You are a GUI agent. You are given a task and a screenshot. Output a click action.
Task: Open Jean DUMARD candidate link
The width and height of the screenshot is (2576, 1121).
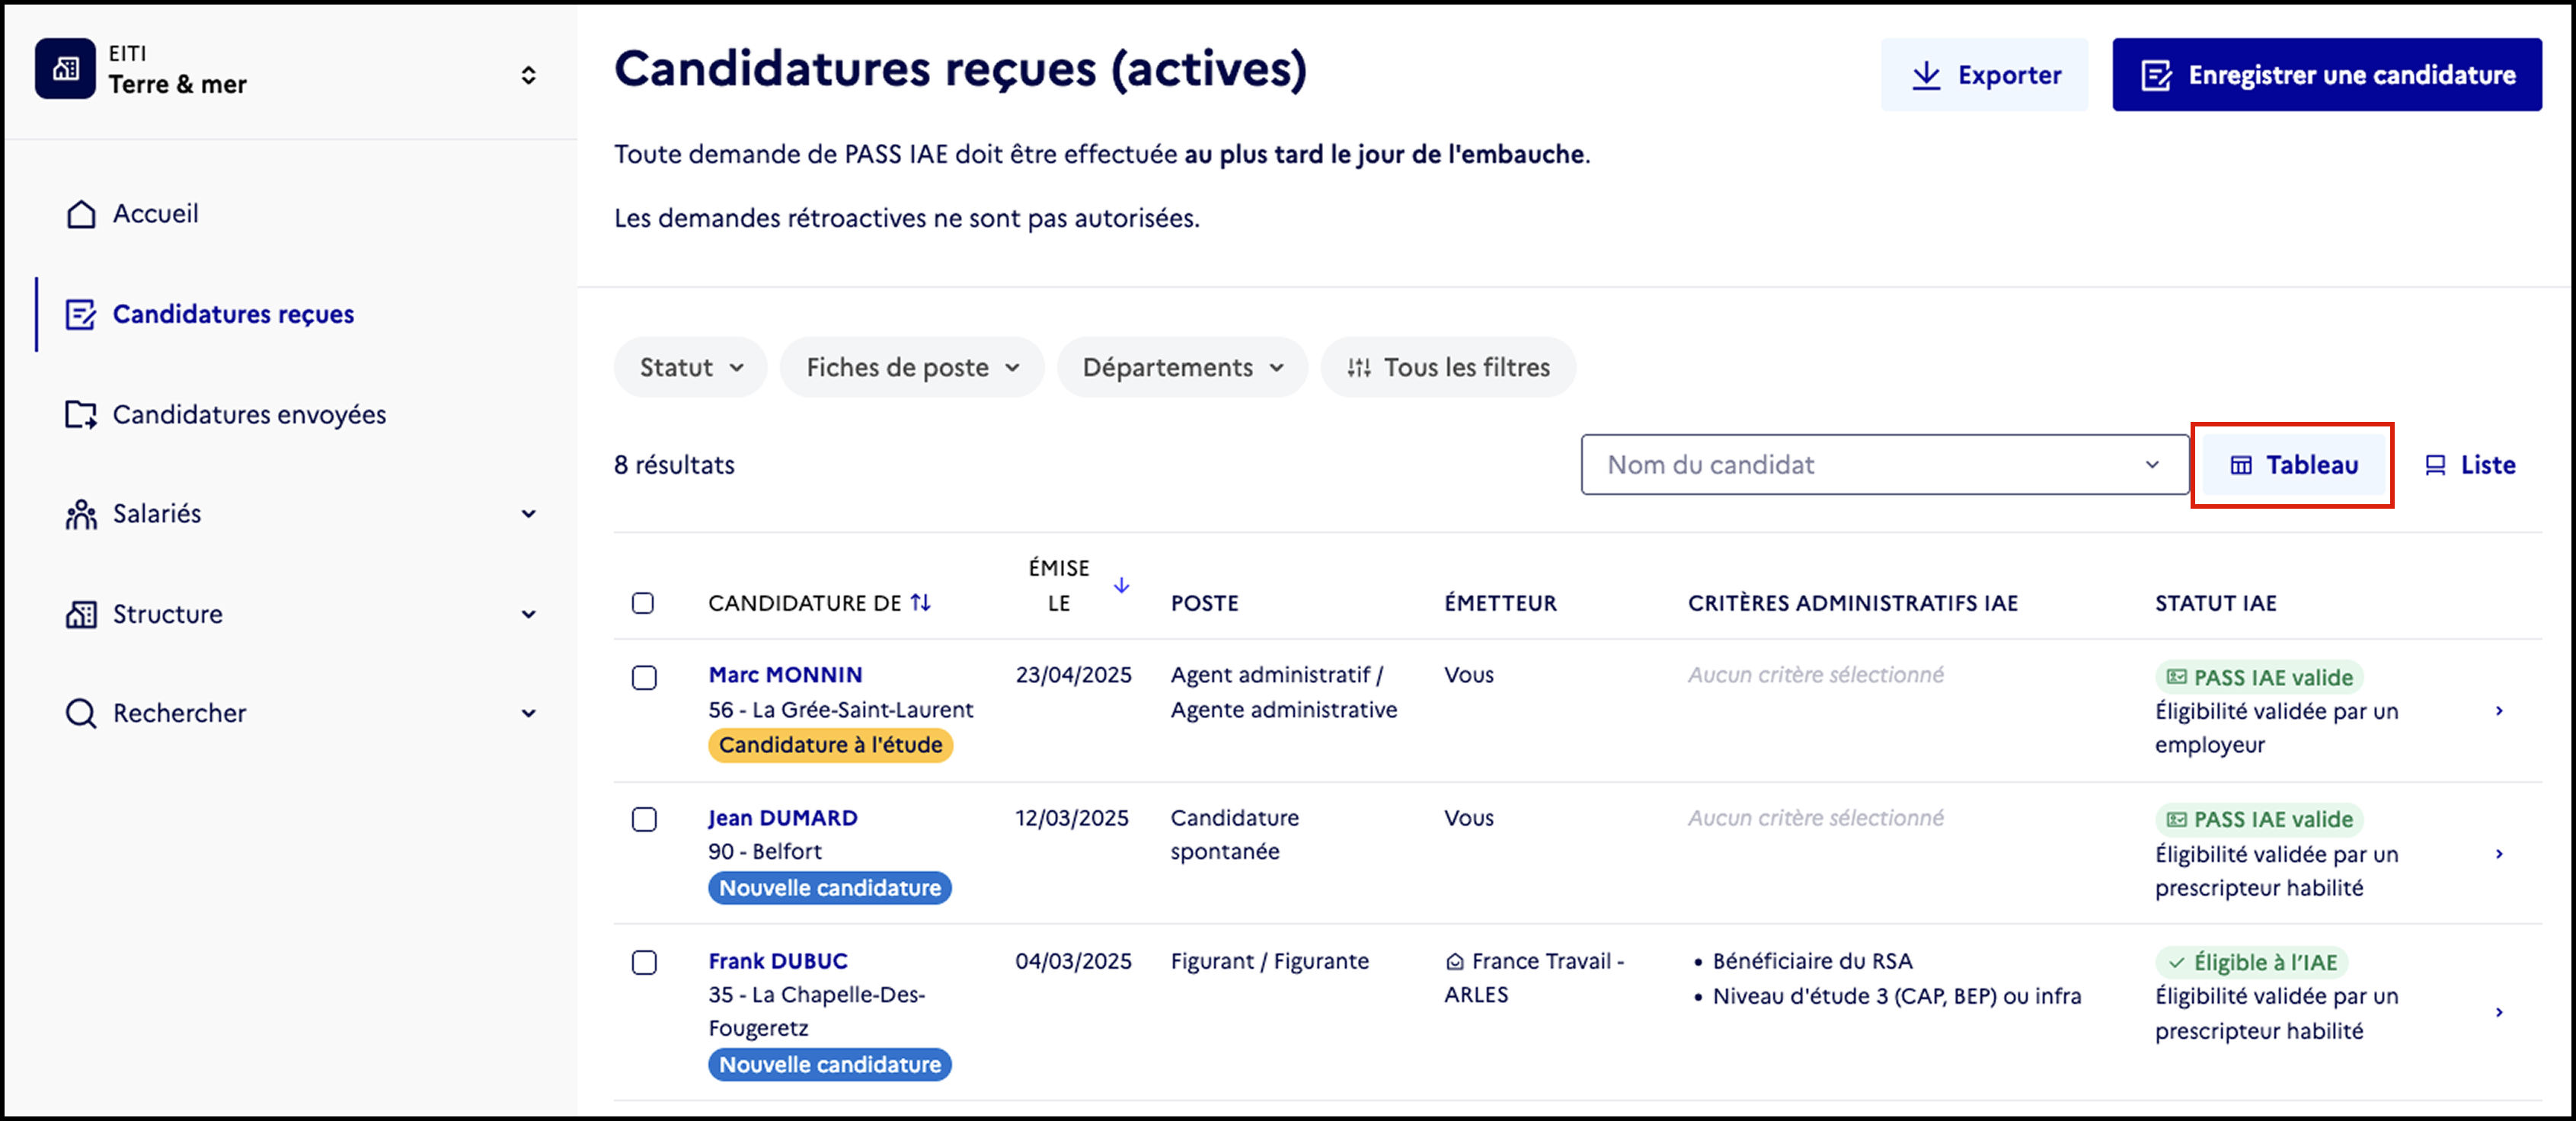pos(783,818)
